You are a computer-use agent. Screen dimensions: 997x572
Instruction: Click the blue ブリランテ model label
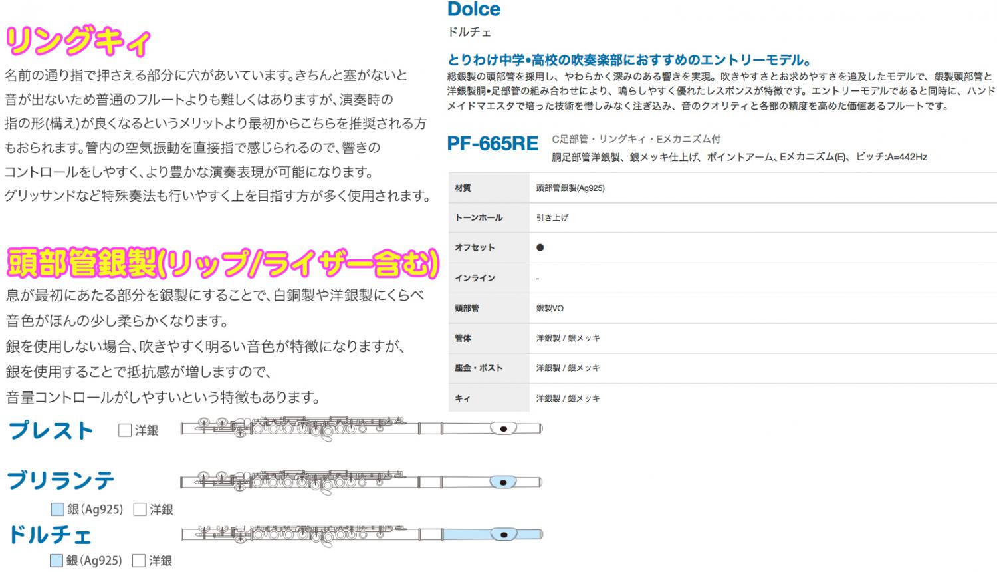pyautogui.click(x=60, y=480)
